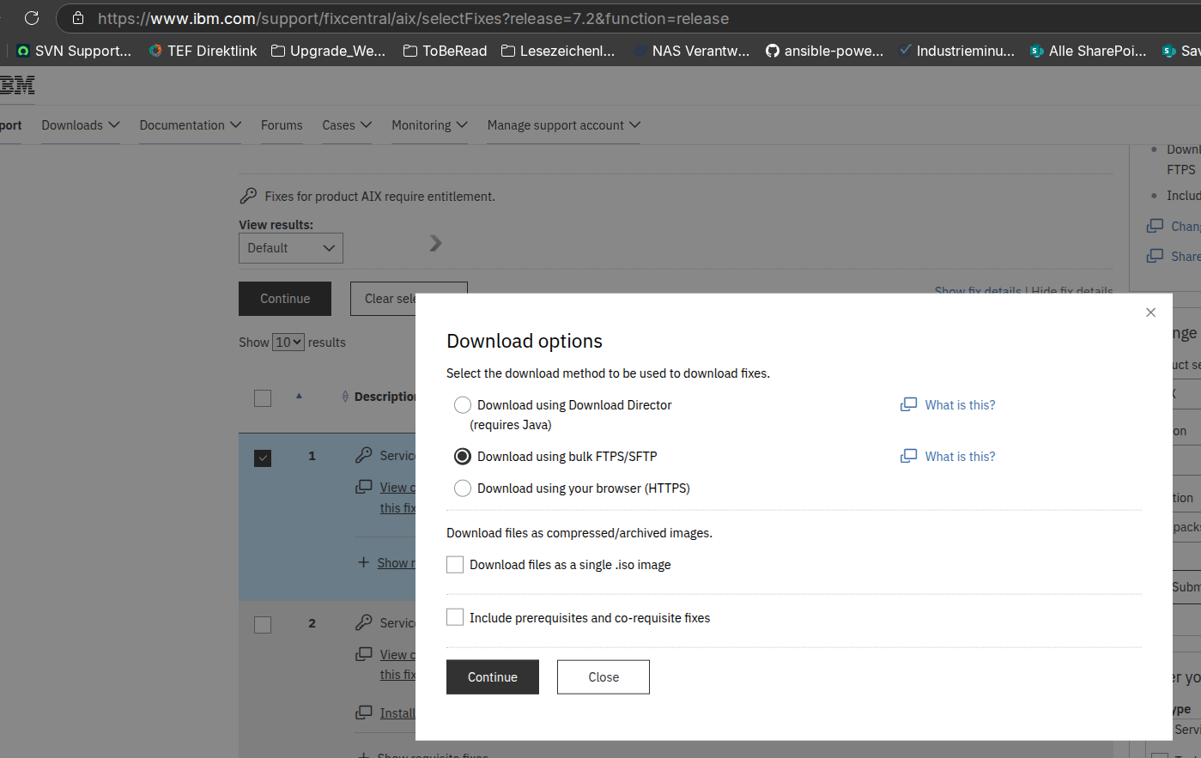Open the Forums menu item

(282, 125)
